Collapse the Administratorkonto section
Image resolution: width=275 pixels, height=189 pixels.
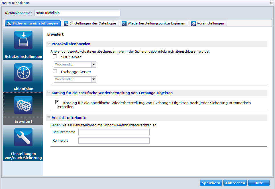click(49, 118)
